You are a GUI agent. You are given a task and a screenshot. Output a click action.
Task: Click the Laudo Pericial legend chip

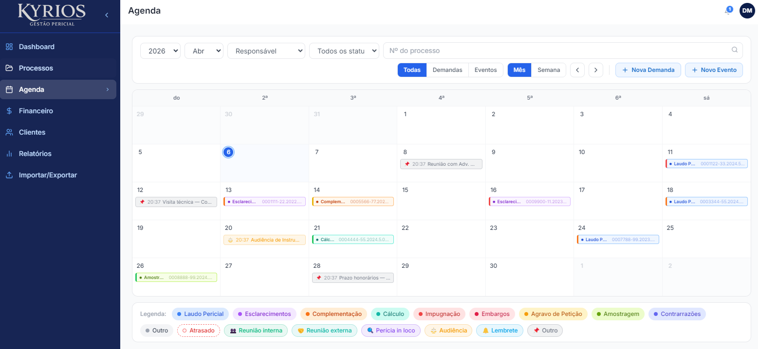200,314
